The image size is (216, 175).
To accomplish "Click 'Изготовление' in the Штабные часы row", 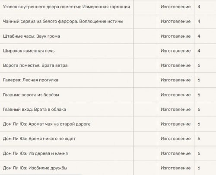I will click(x=176, y=36).
